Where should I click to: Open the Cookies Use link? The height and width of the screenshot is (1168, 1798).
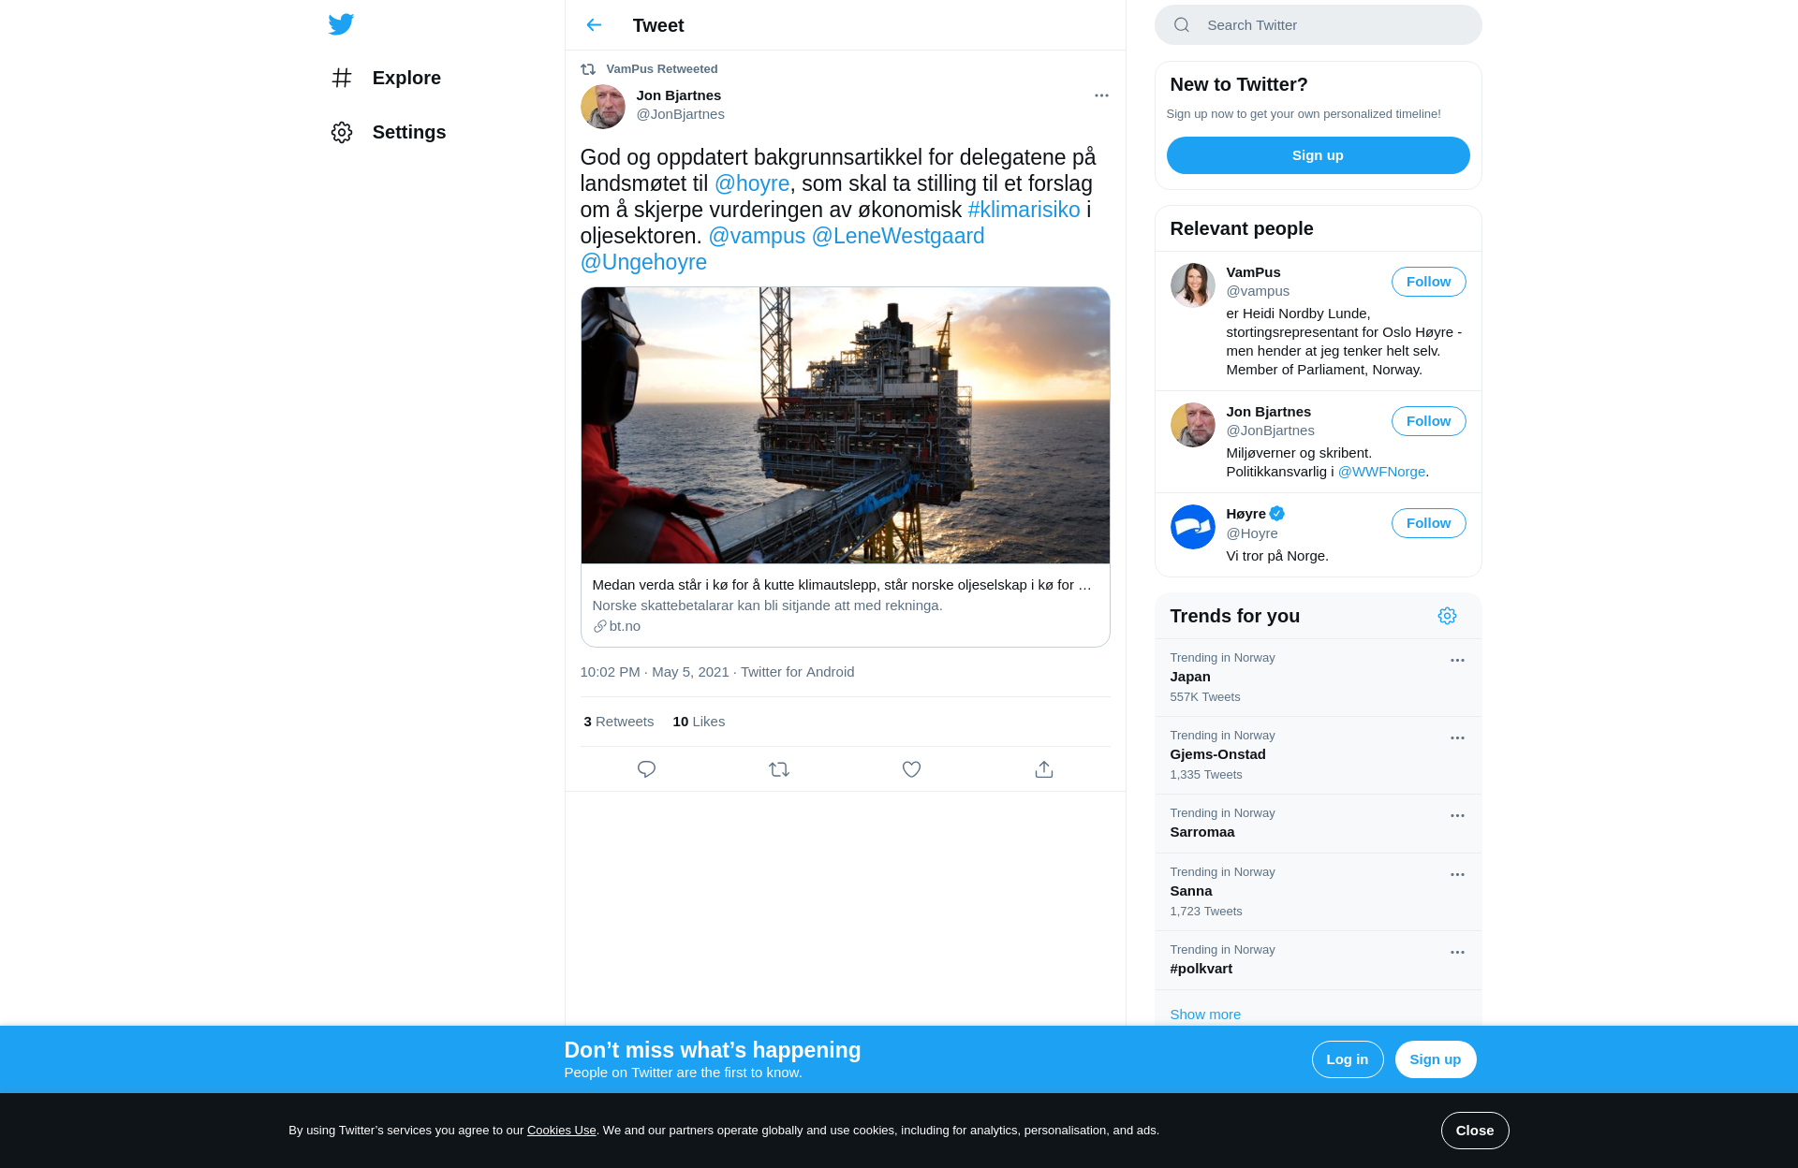coord(561,1131)
